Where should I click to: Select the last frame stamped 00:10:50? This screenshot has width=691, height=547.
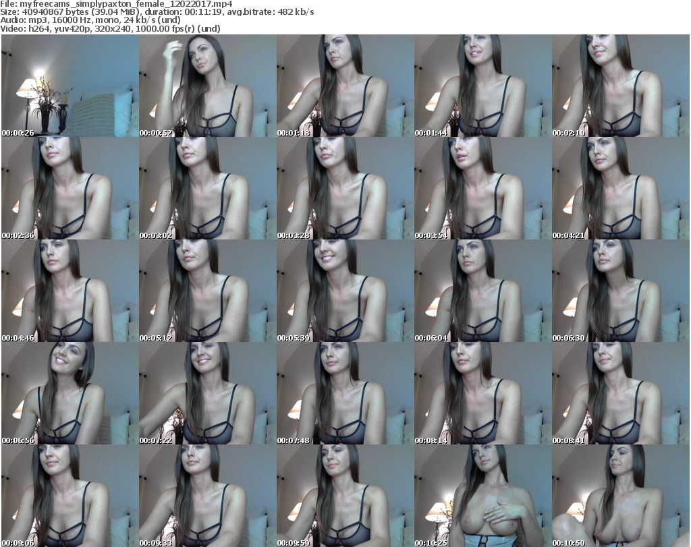tap(621, 496)
